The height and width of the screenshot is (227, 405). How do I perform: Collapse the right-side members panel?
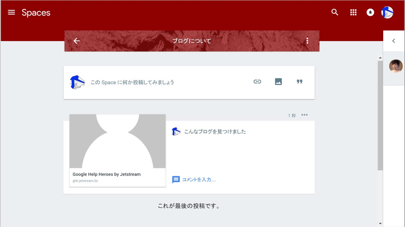coord(394,41)
